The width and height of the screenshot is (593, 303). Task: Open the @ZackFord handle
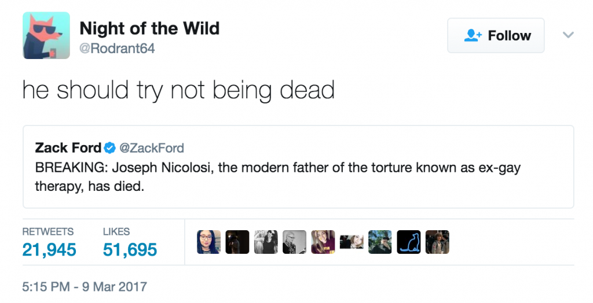tap(152, 148)
